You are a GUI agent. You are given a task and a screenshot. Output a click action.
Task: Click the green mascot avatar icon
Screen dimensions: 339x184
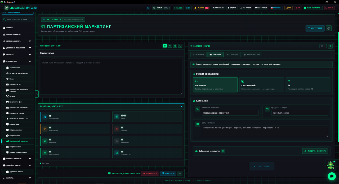click(x=331, y=165)
